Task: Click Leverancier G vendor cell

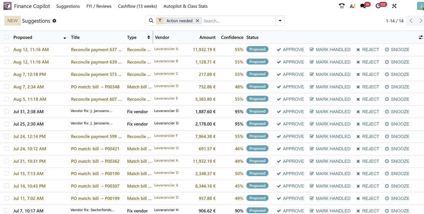Action: pos(166,148)
